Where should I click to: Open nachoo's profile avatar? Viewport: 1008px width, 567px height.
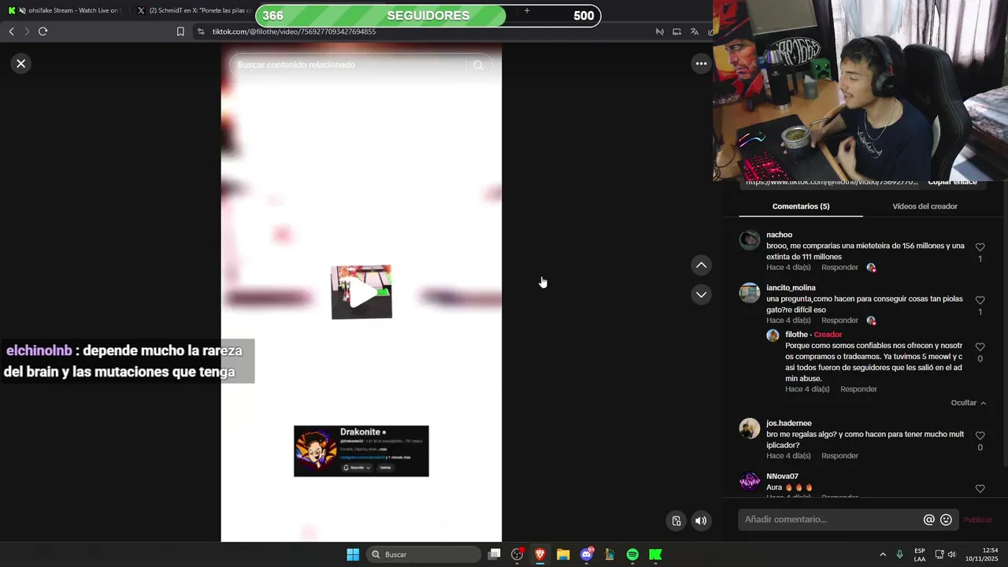(750, 239)
